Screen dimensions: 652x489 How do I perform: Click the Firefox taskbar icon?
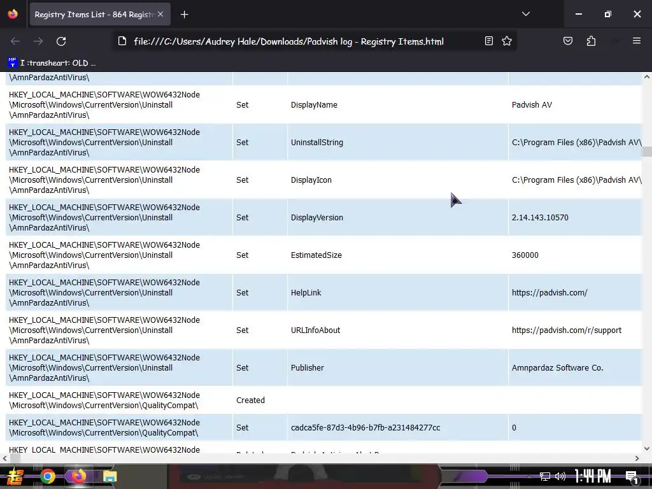(79, 476)
